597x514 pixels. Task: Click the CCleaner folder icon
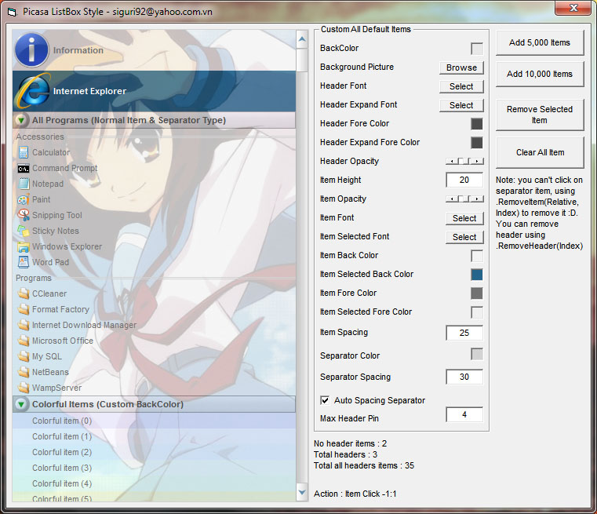coord(24,293)
